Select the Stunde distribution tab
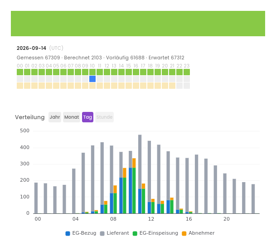Viewport: 276px width, 251px height. tap(104, 117)
